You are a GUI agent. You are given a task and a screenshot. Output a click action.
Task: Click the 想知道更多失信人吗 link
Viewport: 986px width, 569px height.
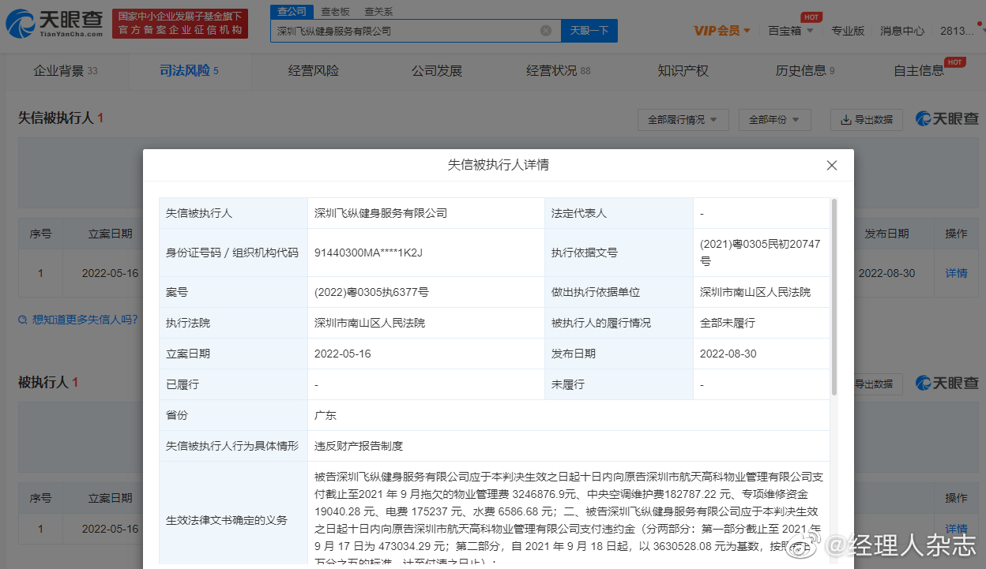point(85,320)
